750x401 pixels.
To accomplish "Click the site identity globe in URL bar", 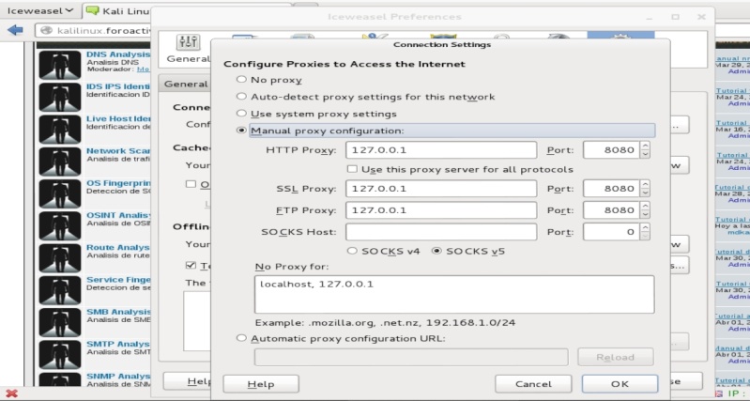I will pyautogui.click(x=46, y=31).
